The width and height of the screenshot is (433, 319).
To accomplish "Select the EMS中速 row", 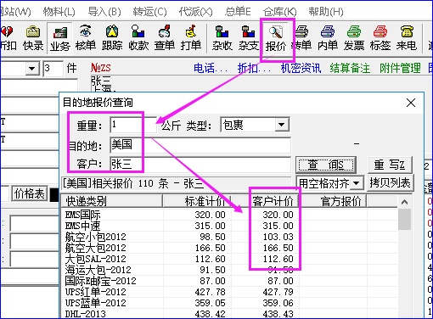I will click(x=229, y=226).
